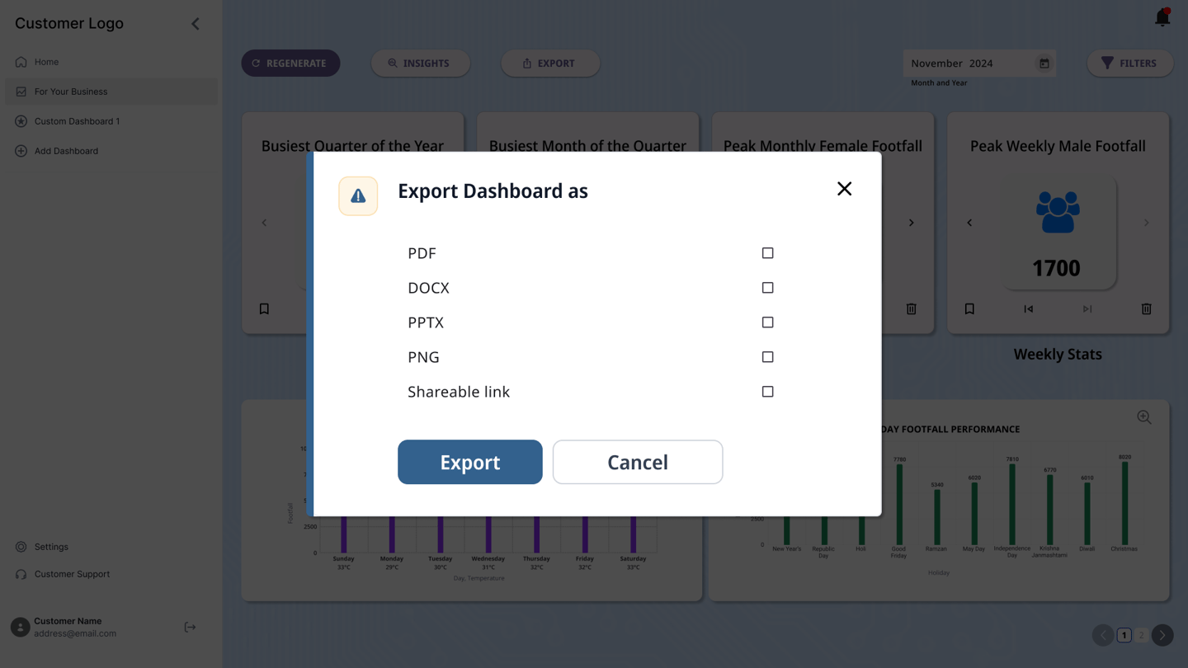Select the PNG export checkbox
Screen dimensions: 1188x668
767,357
